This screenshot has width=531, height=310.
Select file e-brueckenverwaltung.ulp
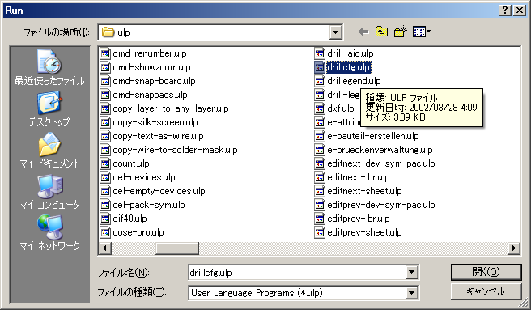[374, 150]
